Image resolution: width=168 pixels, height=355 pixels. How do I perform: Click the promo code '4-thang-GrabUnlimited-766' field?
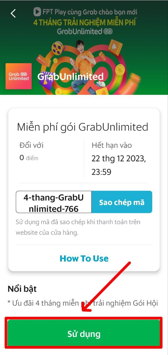tap(54, 202)
